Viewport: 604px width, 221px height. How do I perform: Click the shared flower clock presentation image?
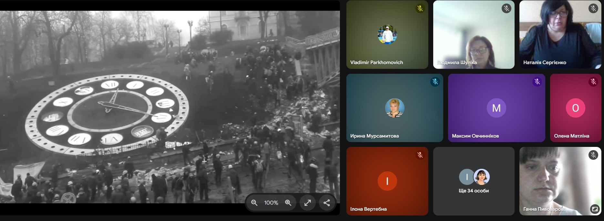tap(161, 106)
